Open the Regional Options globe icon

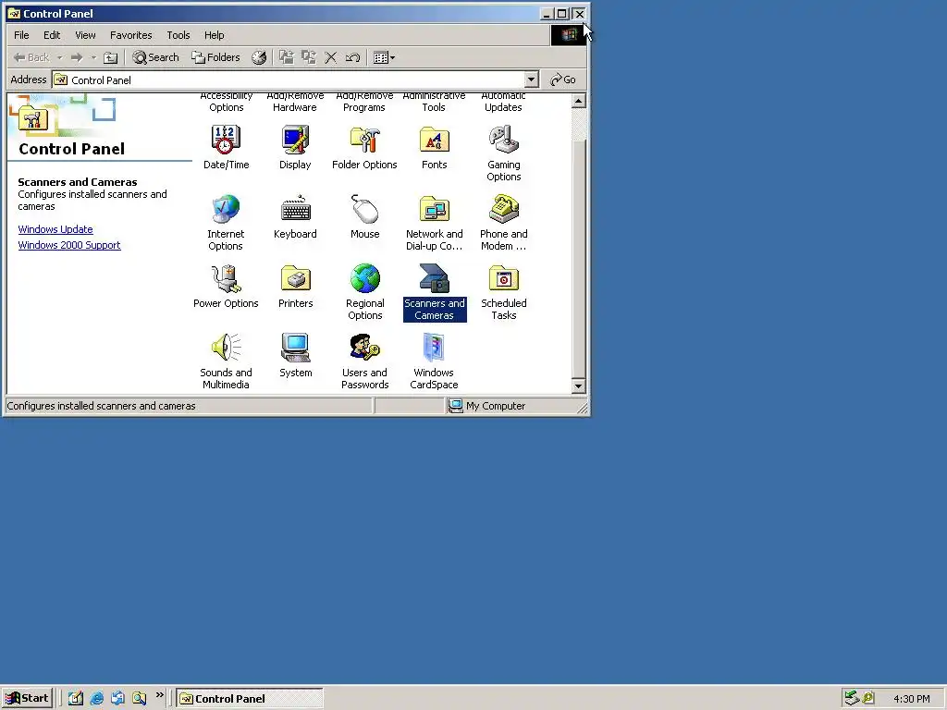coord(364,279)
